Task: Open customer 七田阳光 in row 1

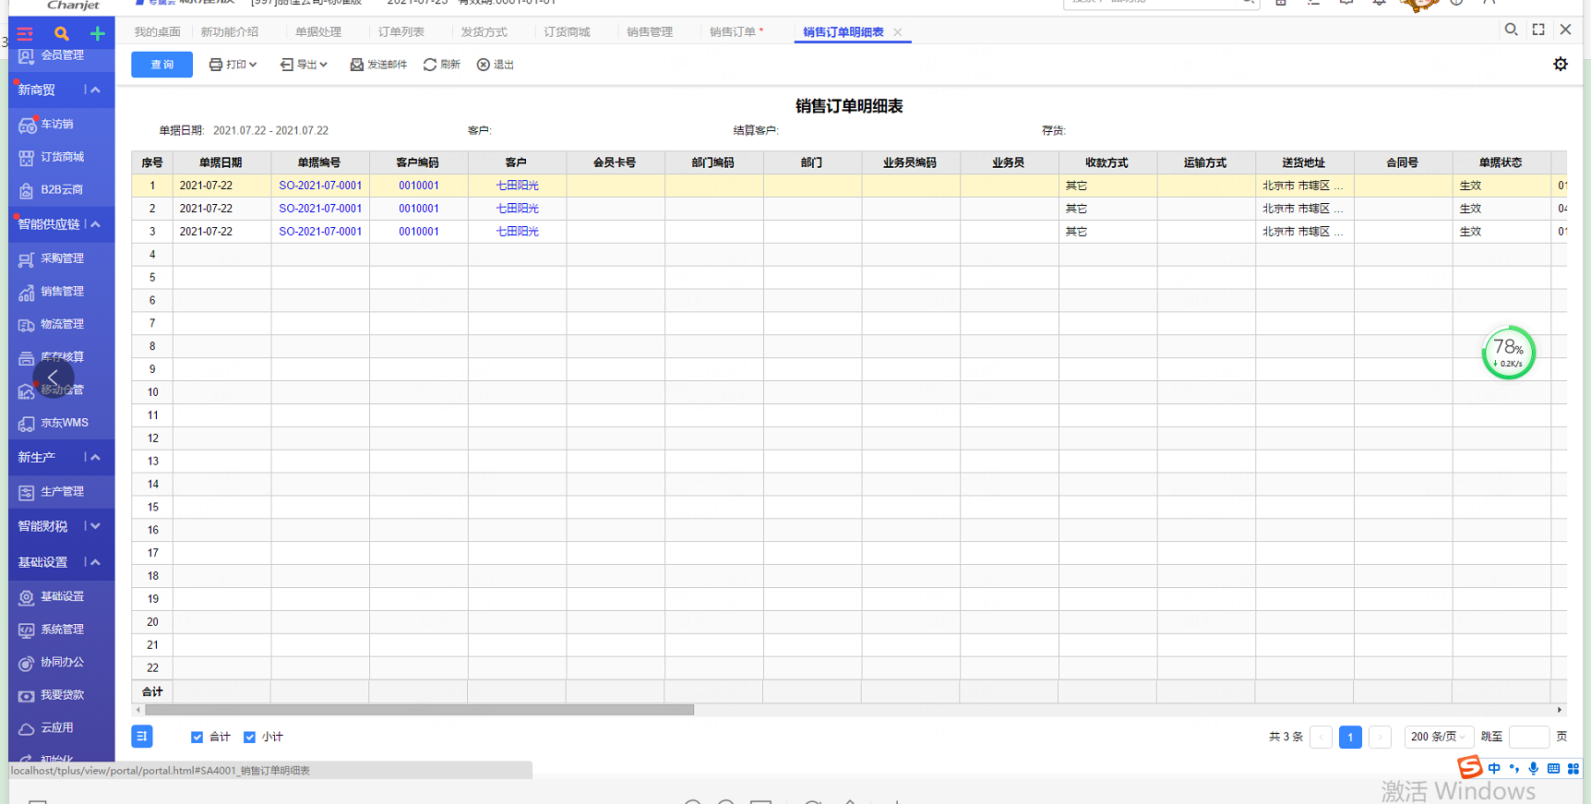Action: (x=517, y=186)
